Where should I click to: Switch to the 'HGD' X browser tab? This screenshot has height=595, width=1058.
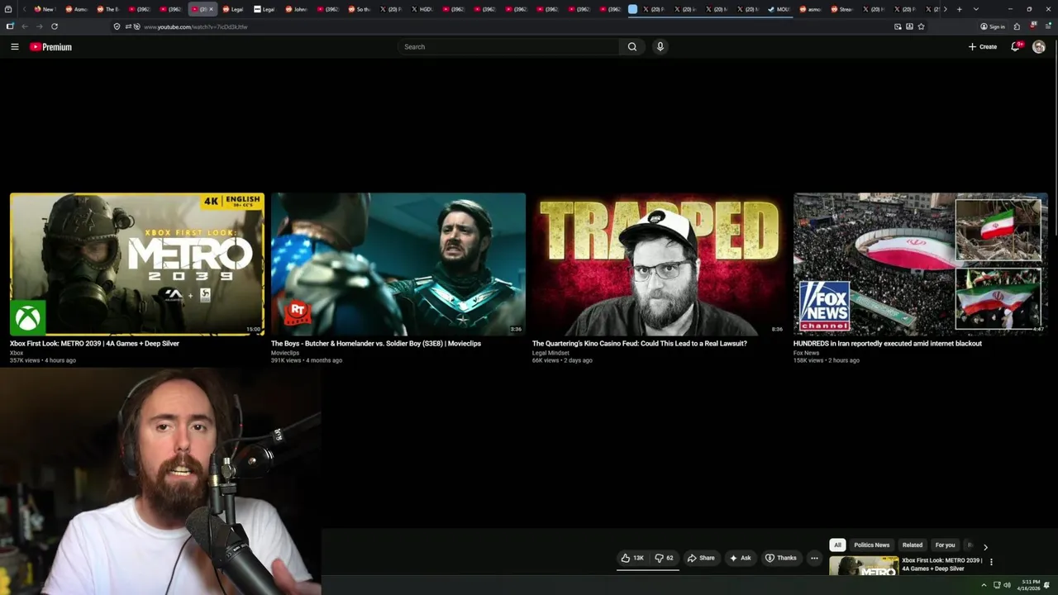(x=422, y=9)
